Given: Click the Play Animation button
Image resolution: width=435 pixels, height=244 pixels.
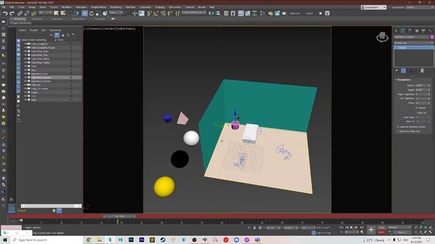Looking at the screenshot, I should pos(351,228).
